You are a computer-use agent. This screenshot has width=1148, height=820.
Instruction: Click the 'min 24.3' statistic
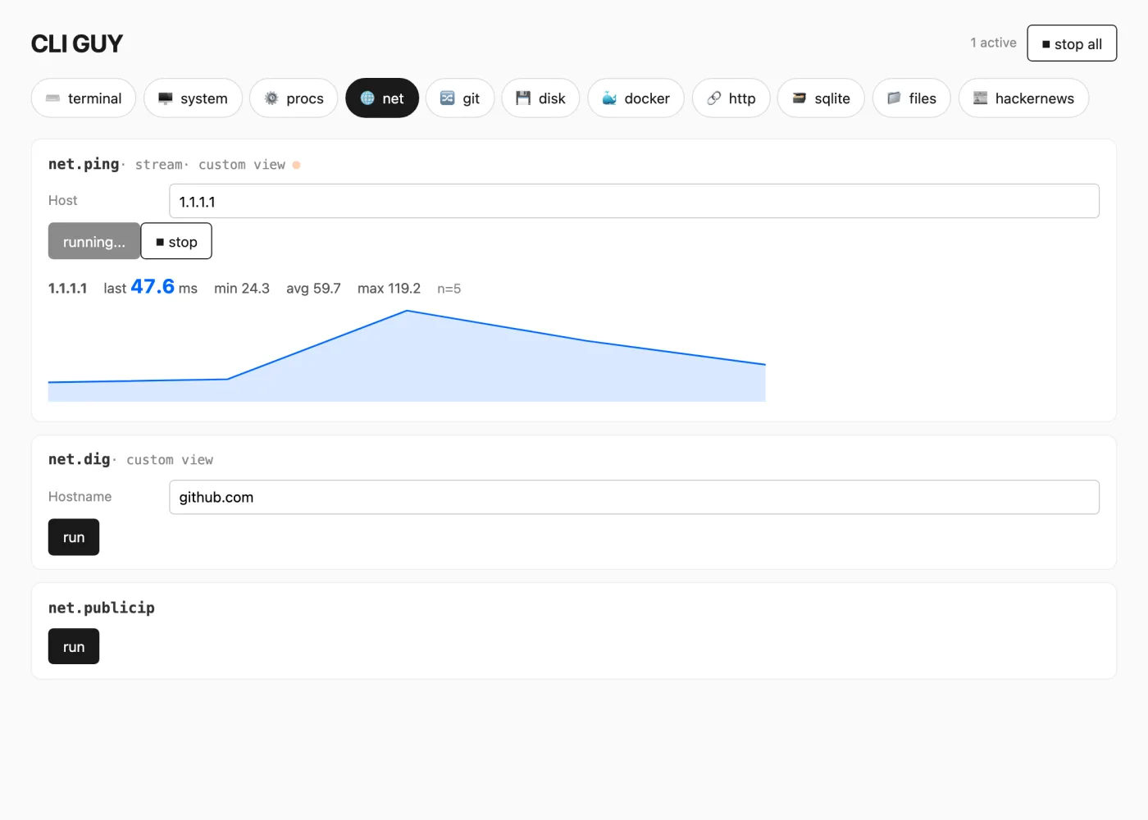(x=242, y=289)
